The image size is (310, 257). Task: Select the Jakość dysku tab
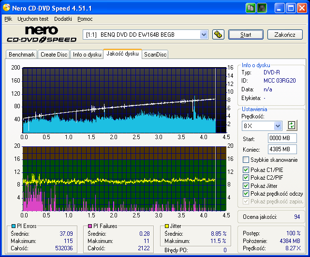tap(122, 54)
